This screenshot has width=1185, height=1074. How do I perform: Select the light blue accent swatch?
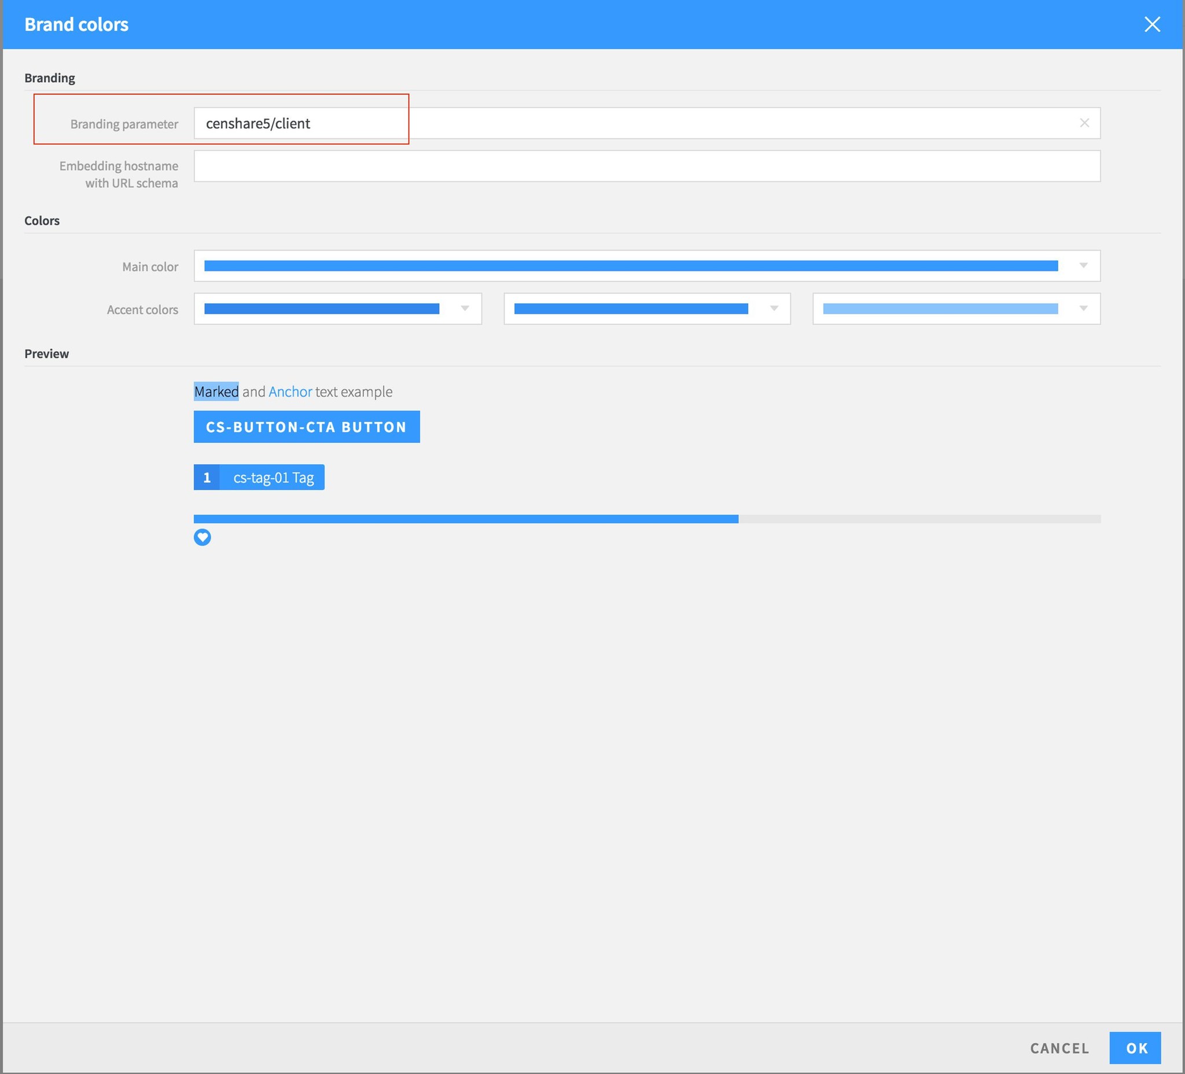point(939,309)
